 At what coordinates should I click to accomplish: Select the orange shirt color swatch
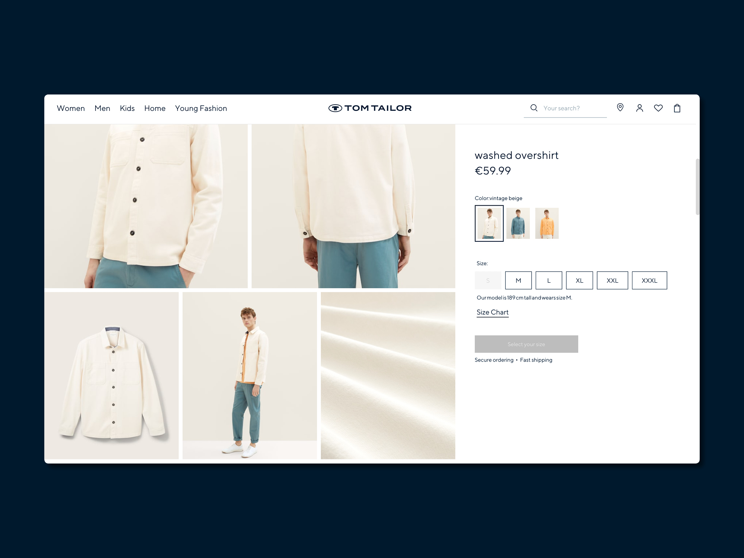pyautogui.click(x=547, y=223)
